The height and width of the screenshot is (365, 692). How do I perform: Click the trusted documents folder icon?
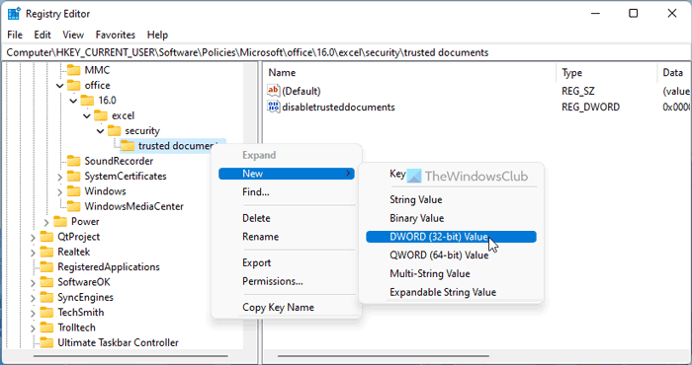[x=128, y=146]
